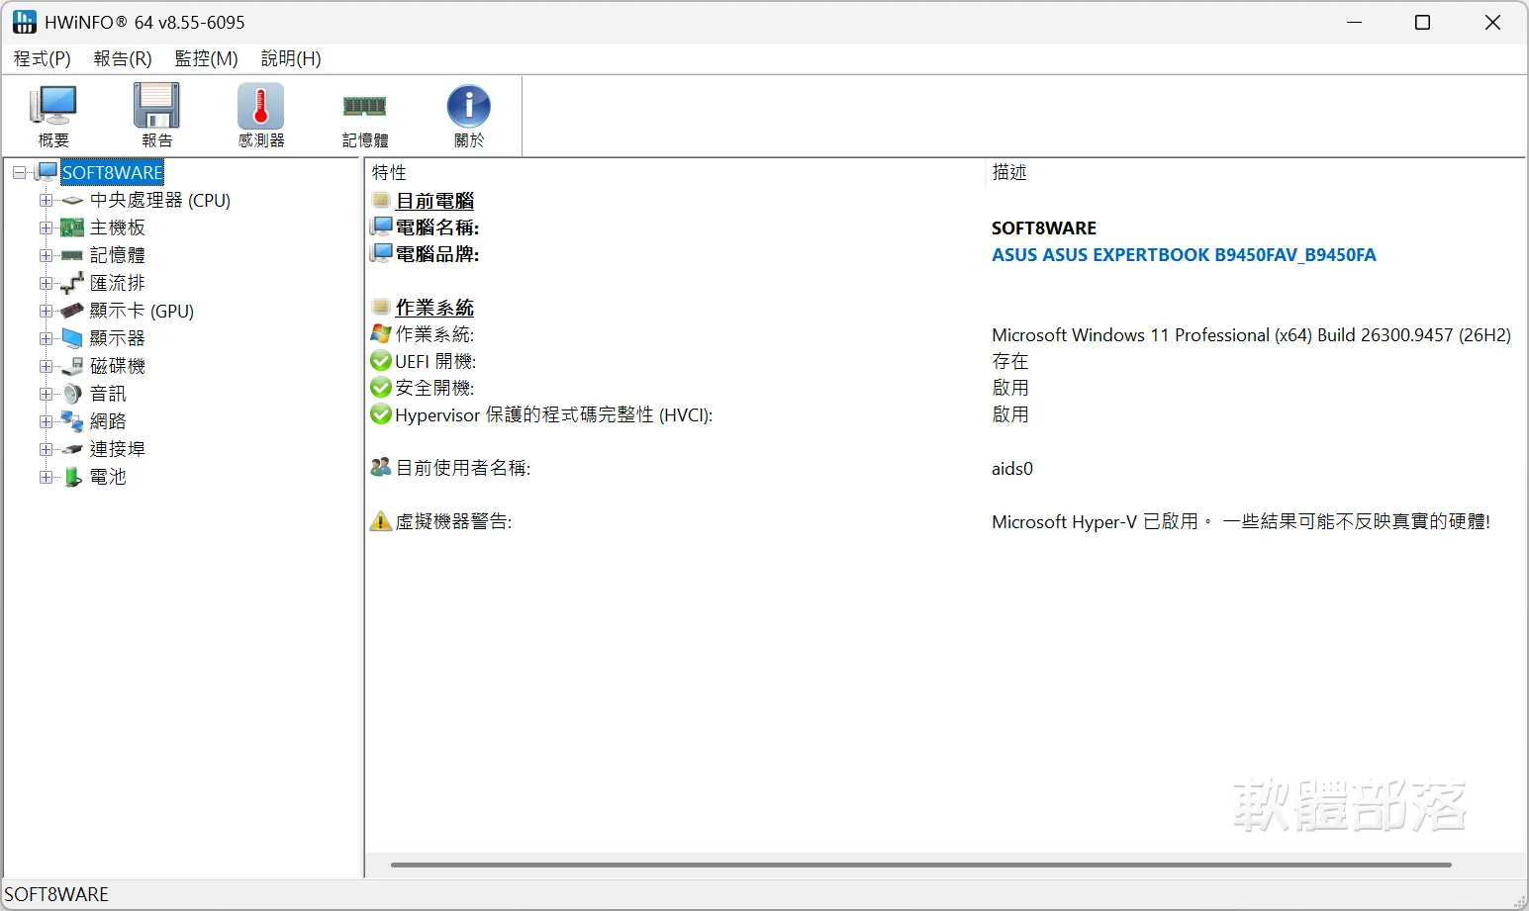Expand the 中央處理器 (CPU) tree node
The image size is (1529, 911).
click(x=46, y=201)
